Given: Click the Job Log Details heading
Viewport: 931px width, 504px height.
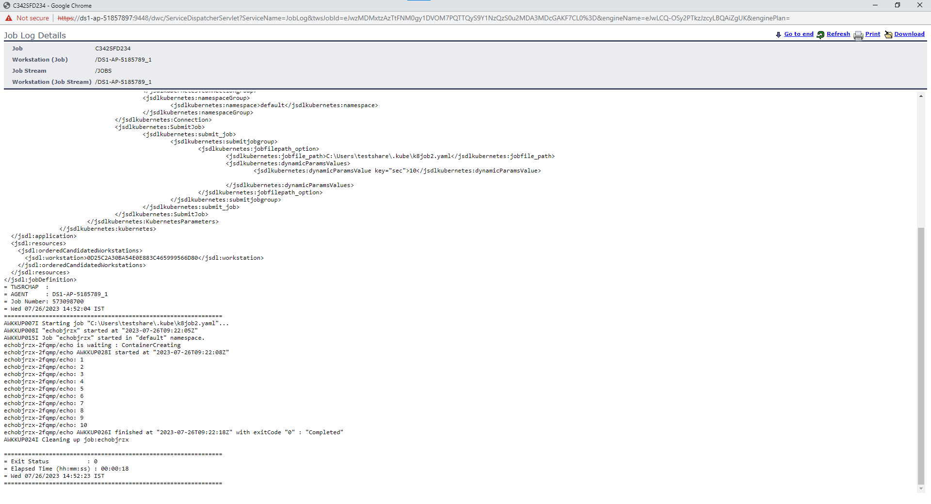Looking at the screenshot, I should pyautogui.click(x=34, y=35).
